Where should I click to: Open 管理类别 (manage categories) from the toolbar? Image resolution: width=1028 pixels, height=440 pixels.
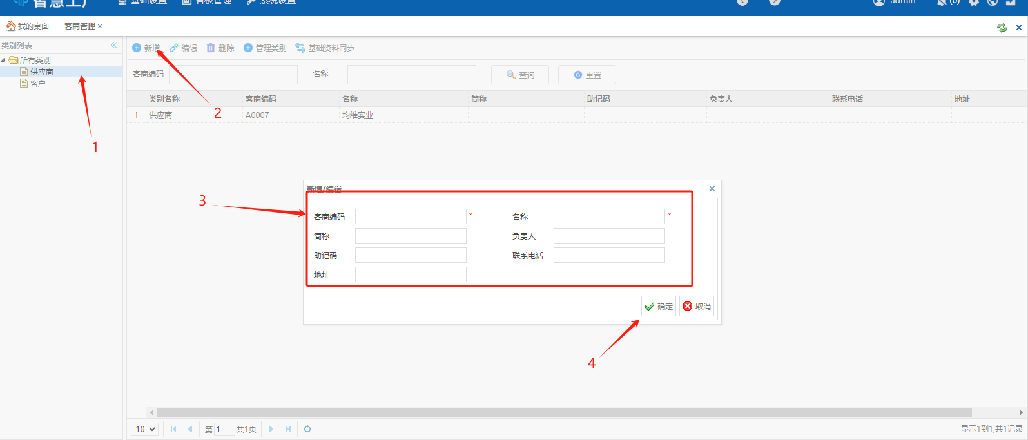coord(265,48)
